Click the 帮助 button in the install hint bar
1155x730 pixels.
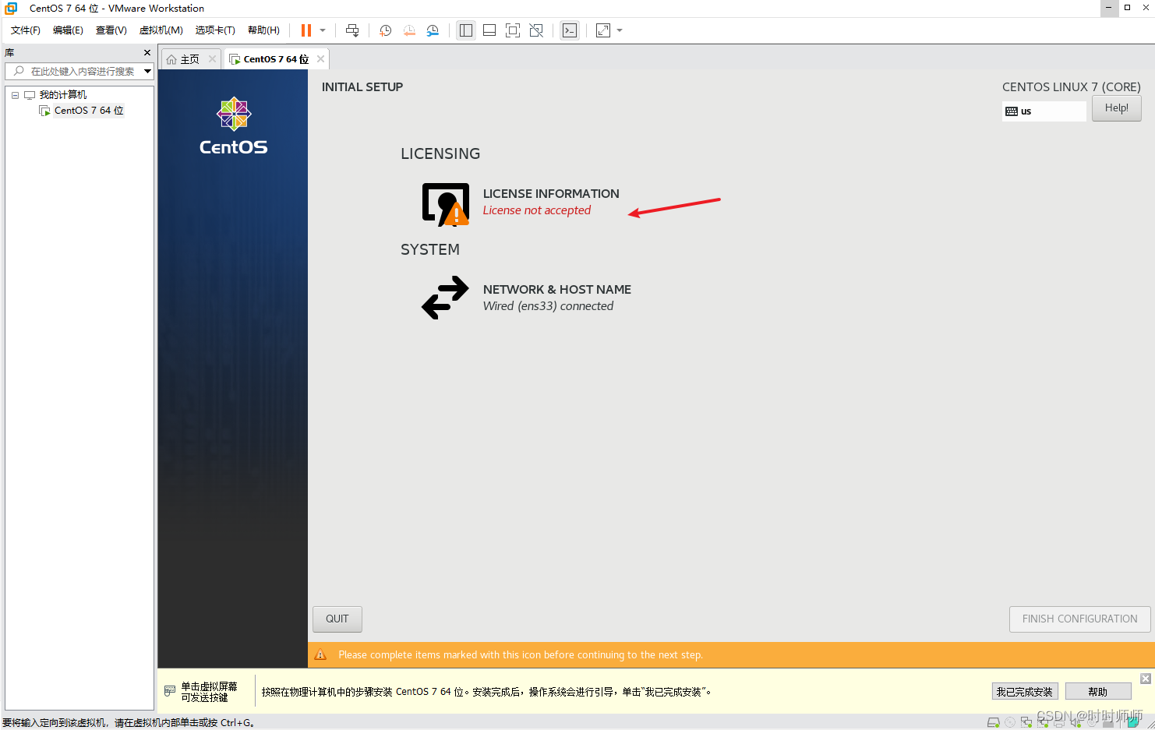click(x=1098, y=692)
